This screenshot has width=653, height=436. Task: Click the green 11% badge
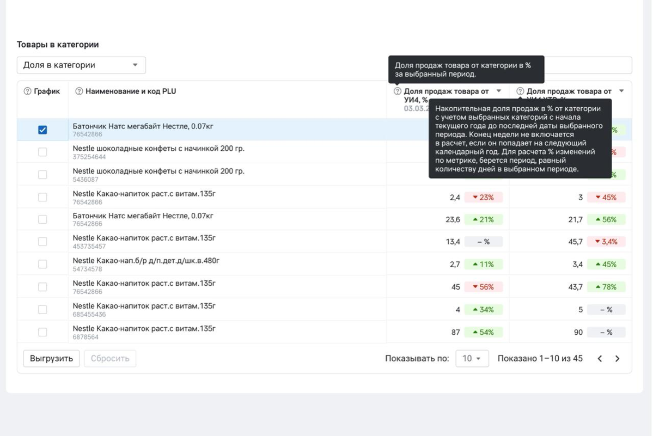point(483,264)
